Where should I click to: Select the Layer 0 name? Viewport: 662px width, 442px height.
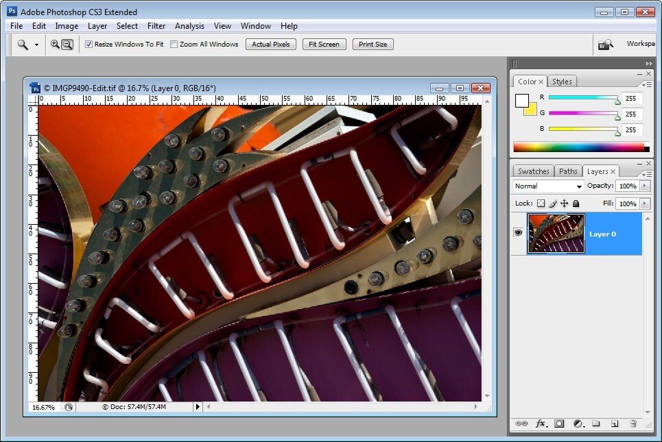point(602,234)
